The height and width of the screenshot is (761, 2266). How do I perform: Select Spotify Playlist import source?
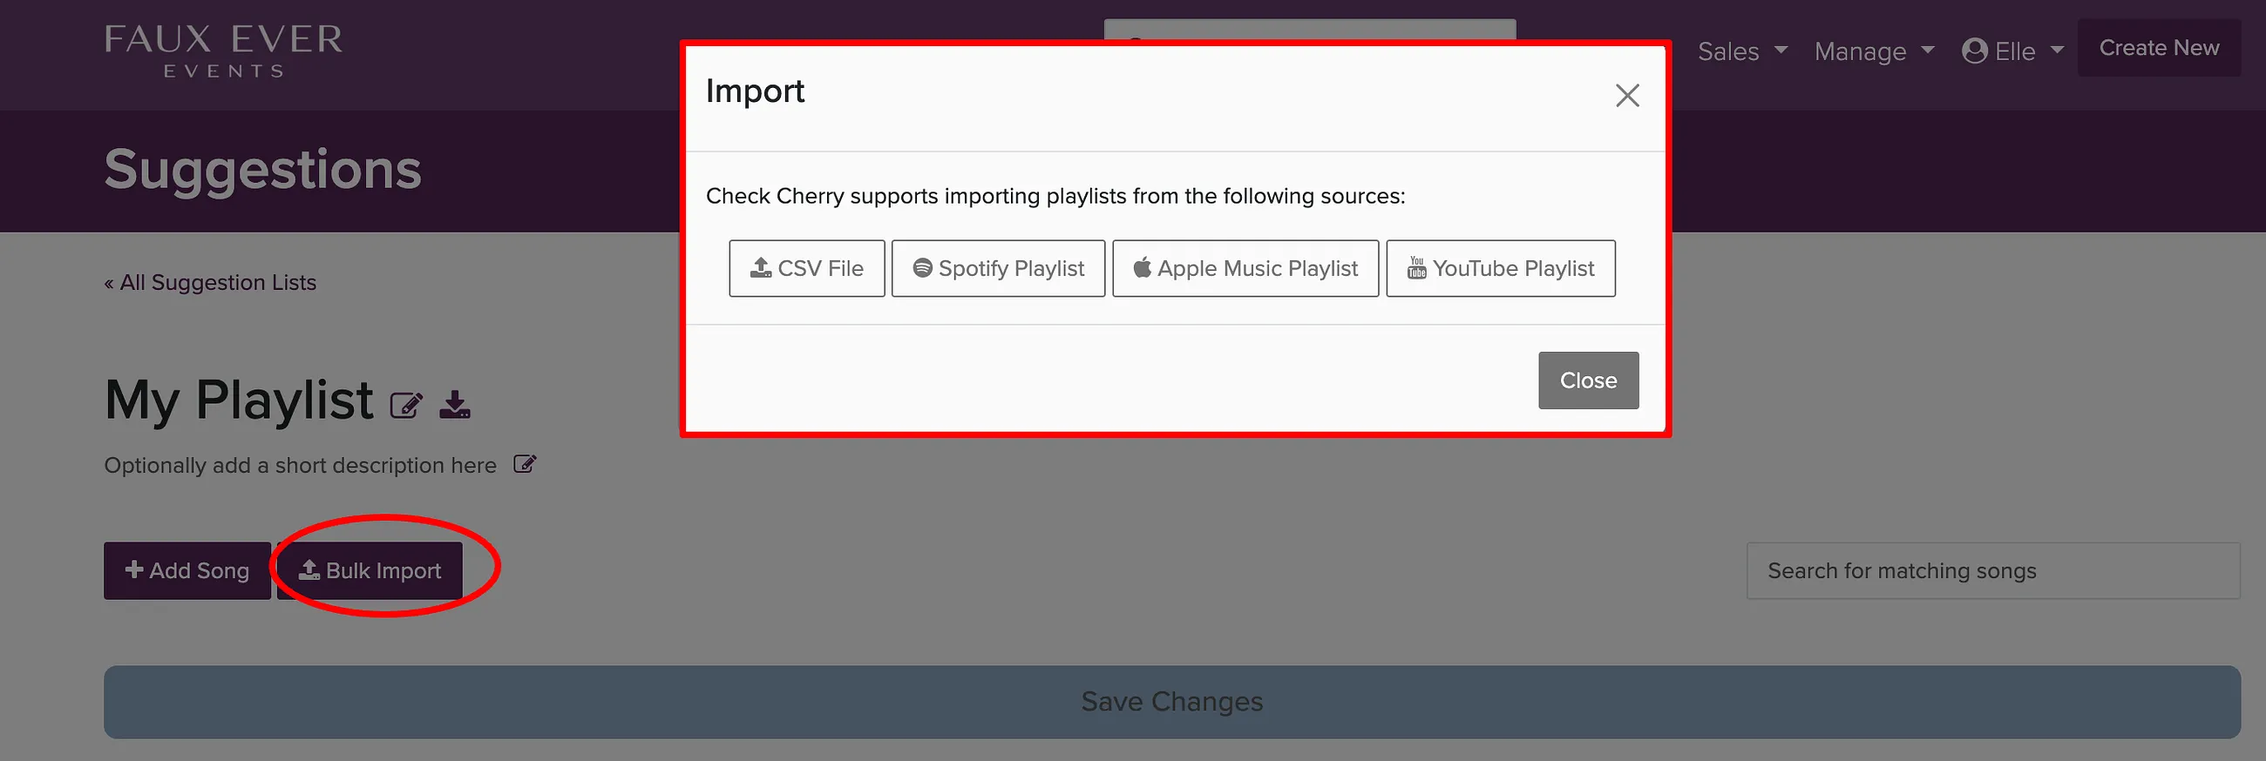998,268
